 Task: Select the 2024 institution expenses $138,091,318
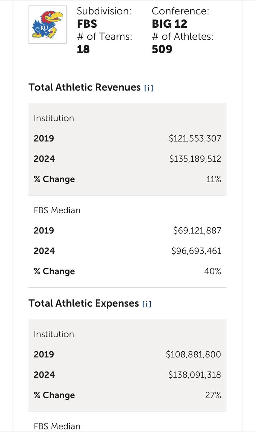(195, 375)
